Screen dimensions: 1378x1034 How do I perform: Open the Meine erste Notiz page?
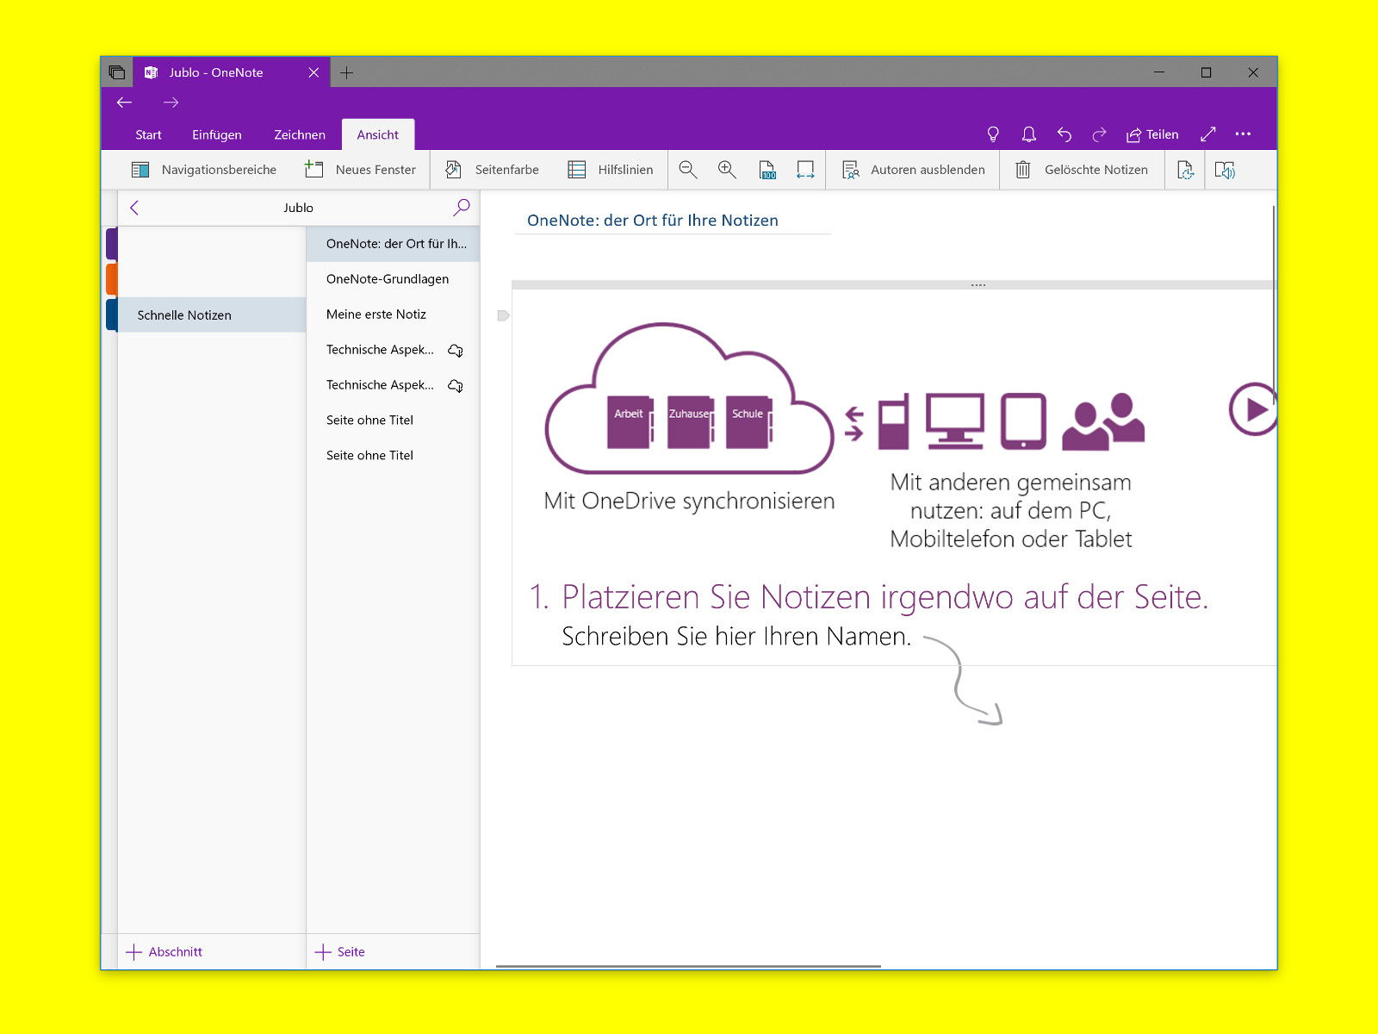pos(393,315)
